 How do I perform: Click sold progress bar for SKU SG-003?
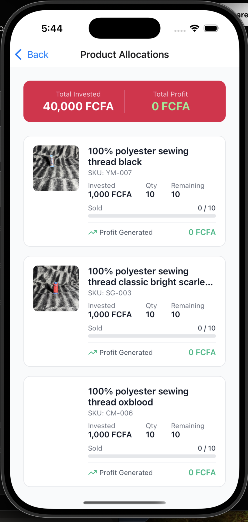coord(152,336)
